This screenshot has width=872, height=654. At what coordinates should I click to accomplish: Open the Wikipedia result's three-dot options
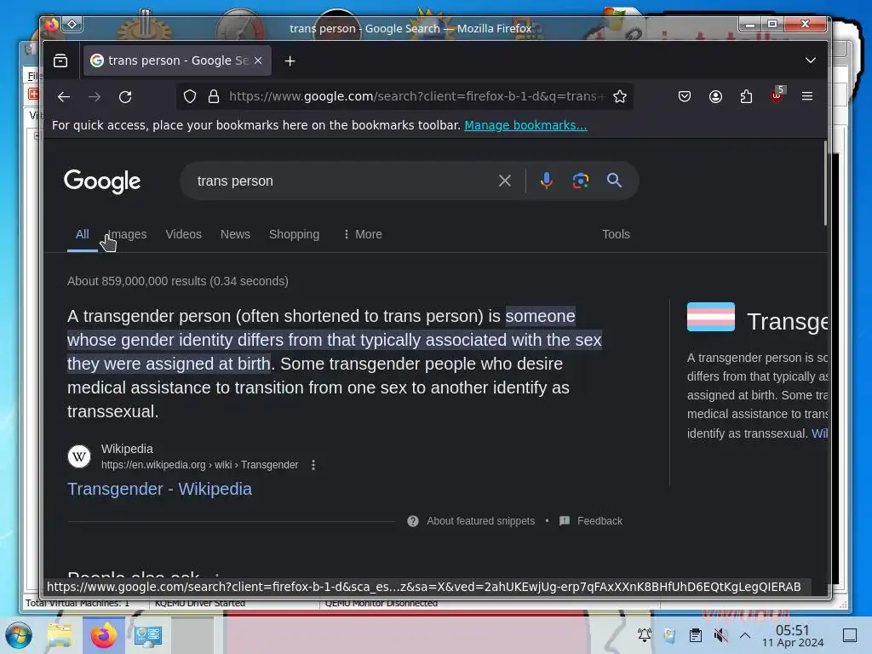tap(313, 465)
